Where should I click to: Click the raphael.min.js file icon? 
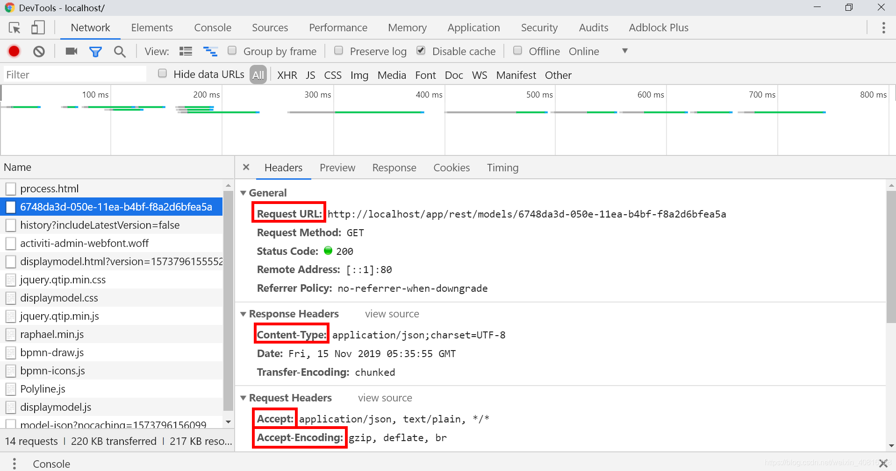(11, 334)
